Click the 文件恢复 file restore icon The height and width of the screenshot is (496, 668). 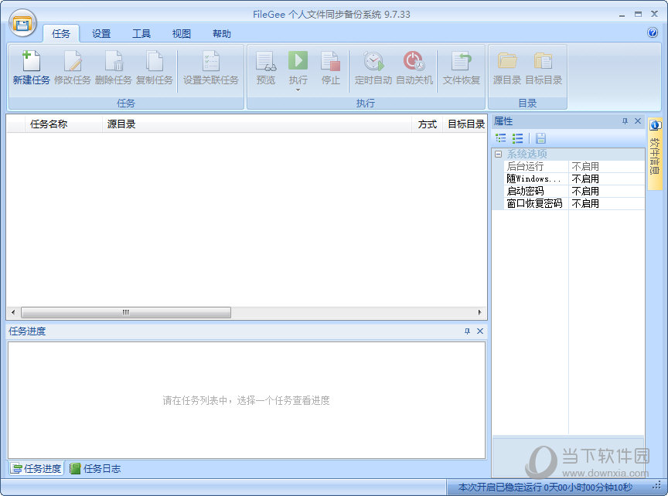click(x=462, y=61)
